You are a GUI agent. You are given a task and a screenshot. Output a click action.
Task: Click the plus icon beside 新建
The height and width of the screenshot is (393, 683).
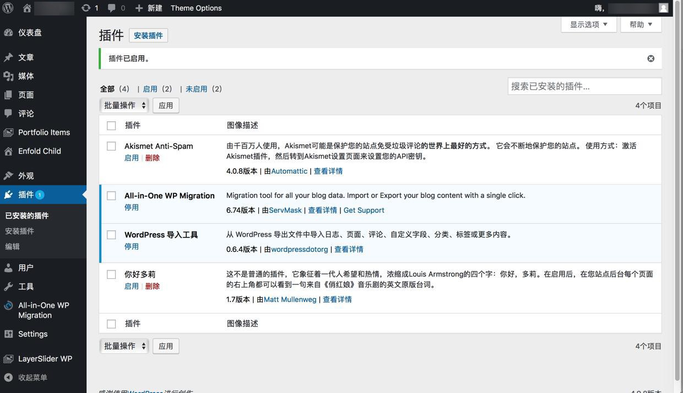pyautogui.click(x=139, y=8)
